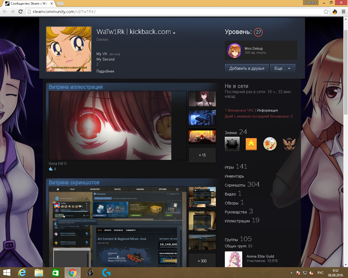The height and width of the screenshot is (278, 348).
Task: Open the red-haired girl artwork thumbnail
Action: [202, 99]
